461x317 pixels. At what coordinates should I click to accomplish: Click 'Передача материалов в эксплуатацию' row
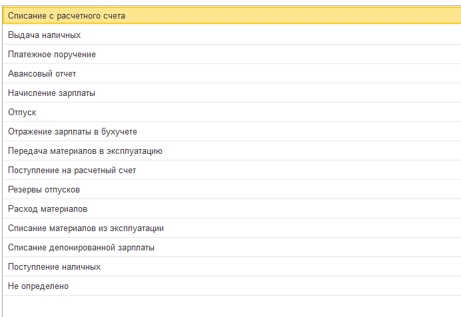85,151
